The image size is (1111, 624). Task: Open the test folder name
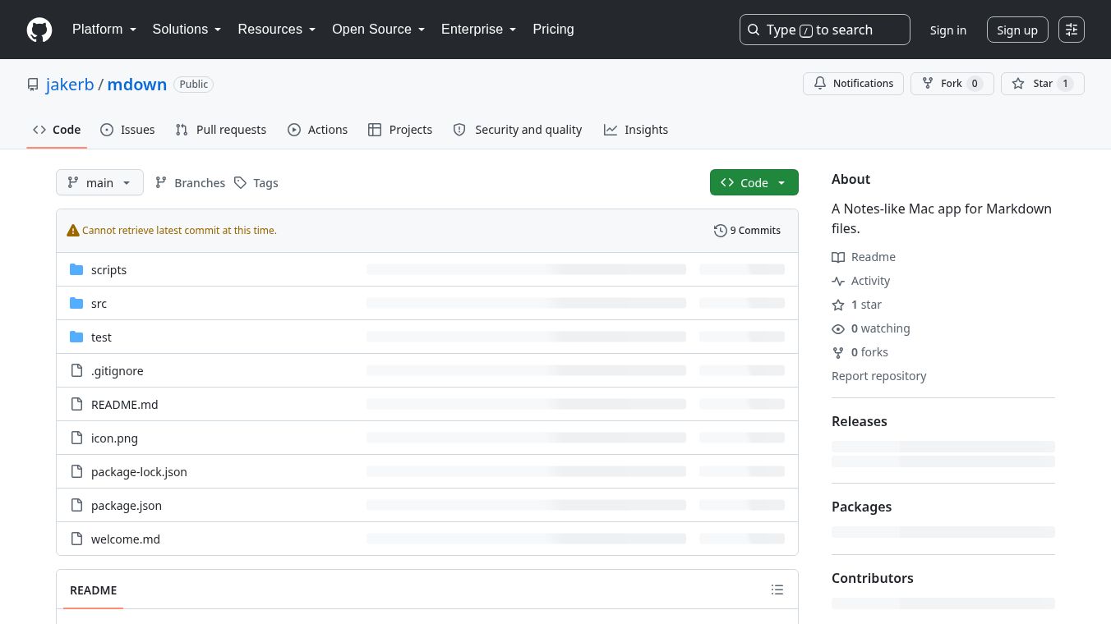click(101, 337)
